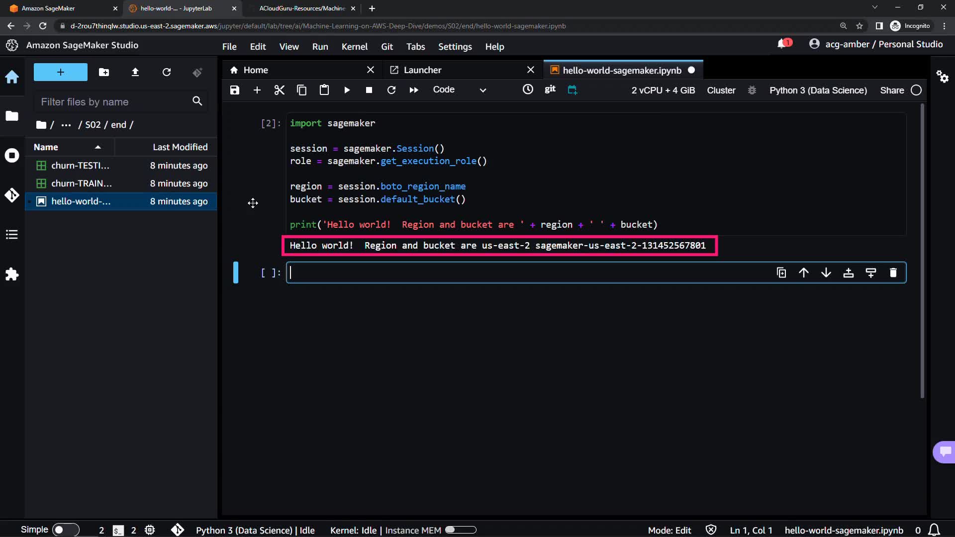Move the active cell down with the arrow icon
Screen dimensions: 955x537
[x=826, y=272]
